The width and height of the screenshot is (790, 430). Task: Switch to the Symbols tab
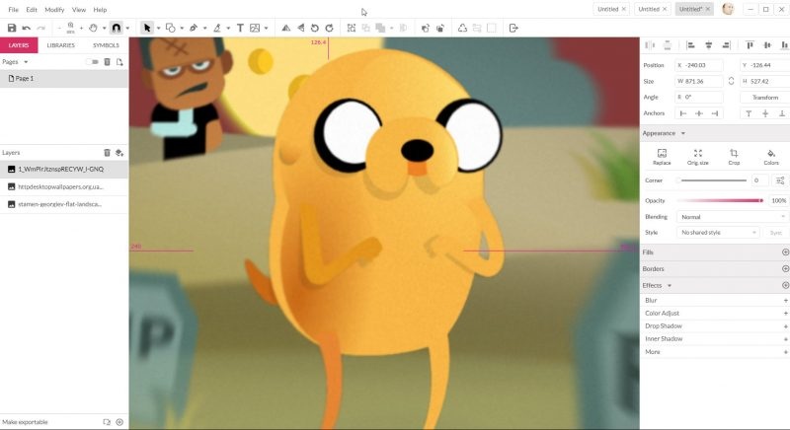coord(106,45)
